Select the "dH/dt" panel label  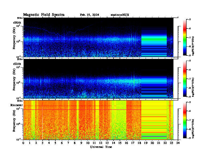pyautogui.click(x=17, y=23)
